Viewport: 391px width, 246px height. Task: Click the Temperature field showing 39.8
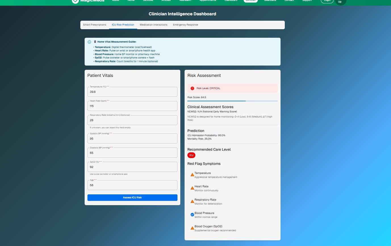click(132, 92)
